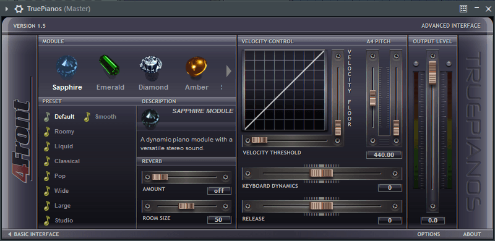
Task: Click the velocity curve graph
Action: [285, 90]
